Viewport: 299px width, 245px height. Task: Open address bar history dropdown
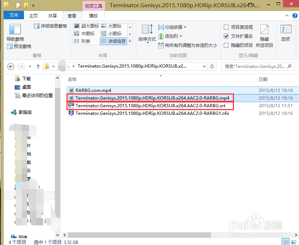coord(204,67)
